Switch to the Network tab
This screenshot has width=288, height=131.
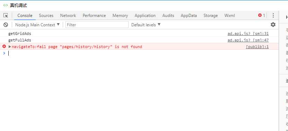[x=68, y=16]
